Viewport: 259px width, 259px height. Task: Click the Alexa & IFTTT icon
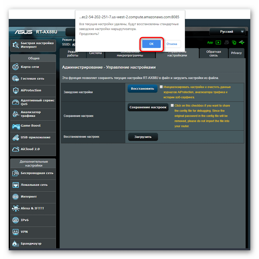tap(16, 208)
